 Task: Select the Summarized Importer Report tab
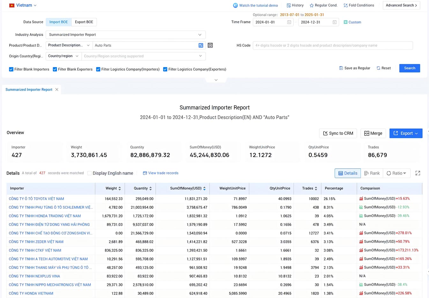(29, 90)
